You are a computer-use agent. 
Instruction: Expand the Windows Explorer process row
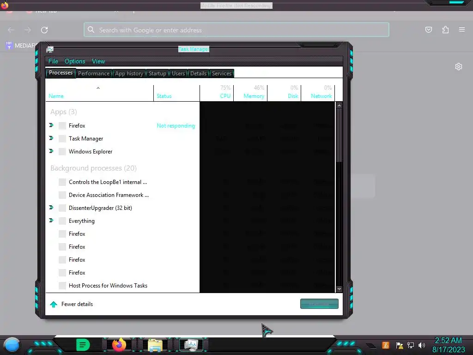(51, 151)
